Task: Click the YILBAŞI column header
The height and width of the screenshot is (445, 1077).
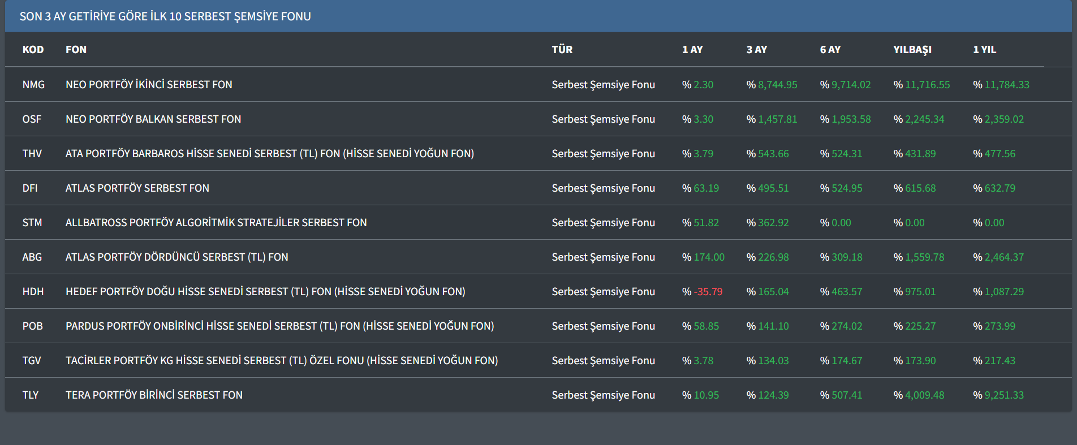Action: 912,50
